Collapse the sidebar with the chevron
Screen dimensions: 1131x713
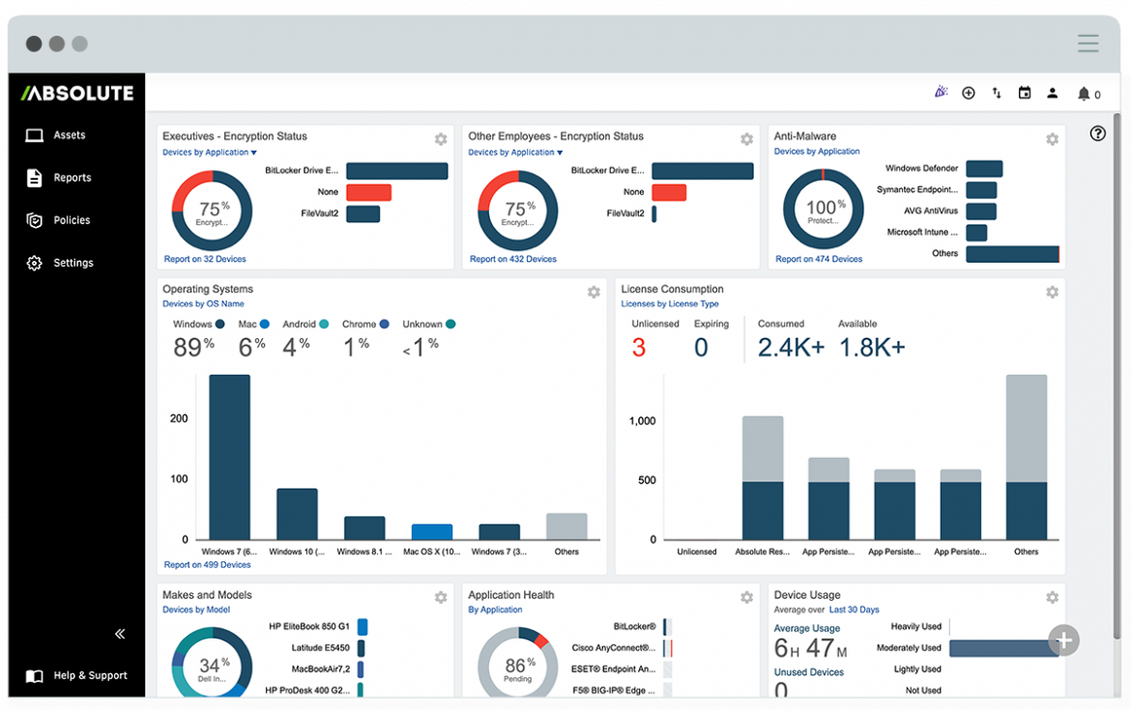click(120, 634)
